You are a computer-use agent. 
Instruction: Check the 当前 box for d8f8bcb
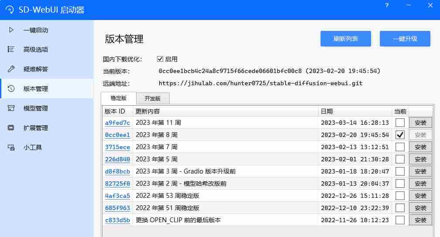pyautogui.click(x=400, y=171)
